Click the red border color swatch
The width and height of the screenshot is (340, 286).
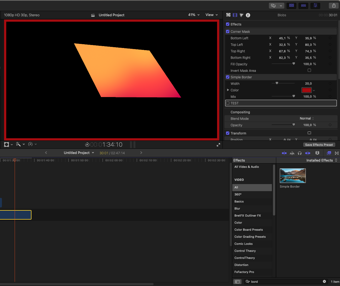coord(306,90)
